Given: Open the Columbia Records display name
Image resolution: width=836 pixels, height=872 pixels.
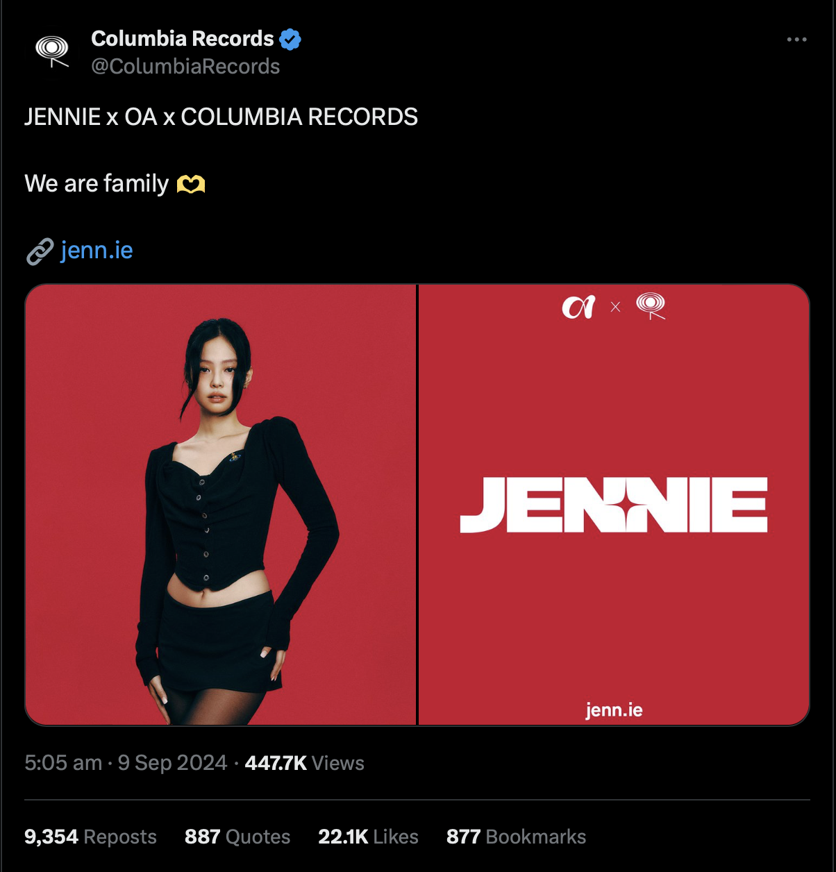Looking at the screenshot, I should point(183,39).
